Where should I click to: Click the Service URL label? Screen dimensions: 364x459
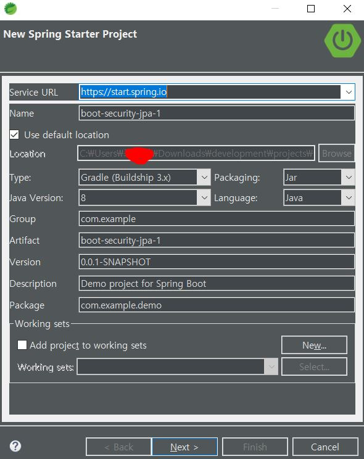click(x=34, y=92)
